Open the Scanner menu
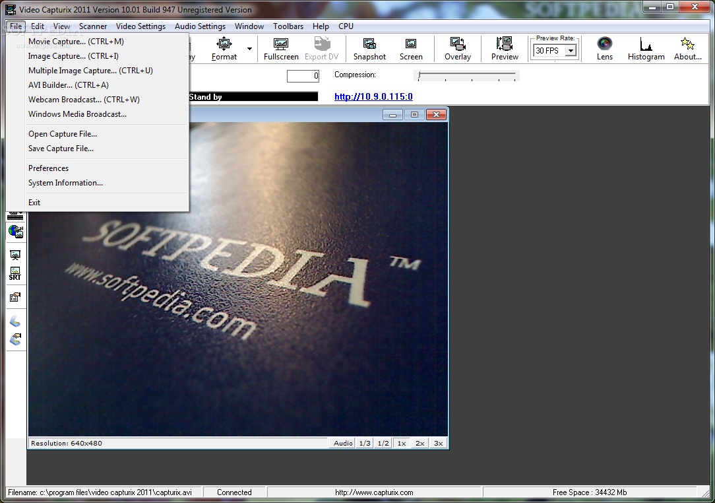 click(x=93, y=26)
